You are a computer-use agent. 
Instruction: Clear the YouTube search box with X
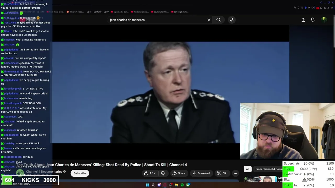[x=209, y=20]
